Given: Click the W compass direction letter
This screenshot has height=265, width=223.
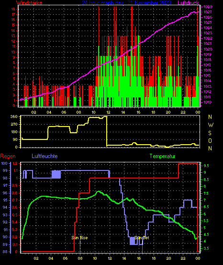Looking at the screenshot, I should tap(211, 125).
